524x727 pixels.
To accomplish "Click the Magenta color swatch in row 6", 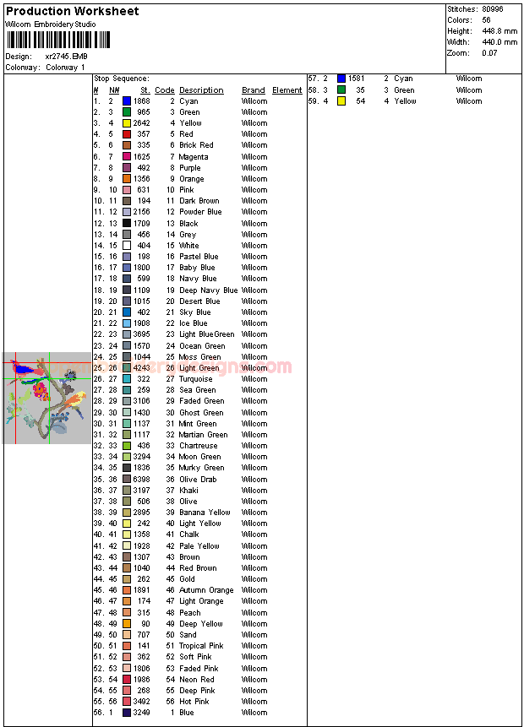I will 127,157.
